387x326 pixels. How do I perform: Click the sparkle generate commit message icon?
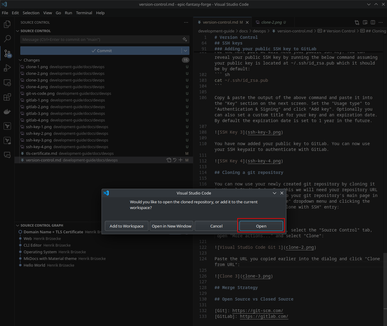pos(185,39)
